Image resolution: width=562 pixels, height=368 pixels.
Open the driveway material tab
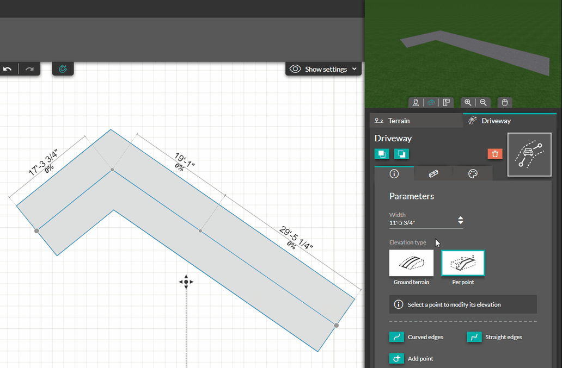[x=433, y=173]
